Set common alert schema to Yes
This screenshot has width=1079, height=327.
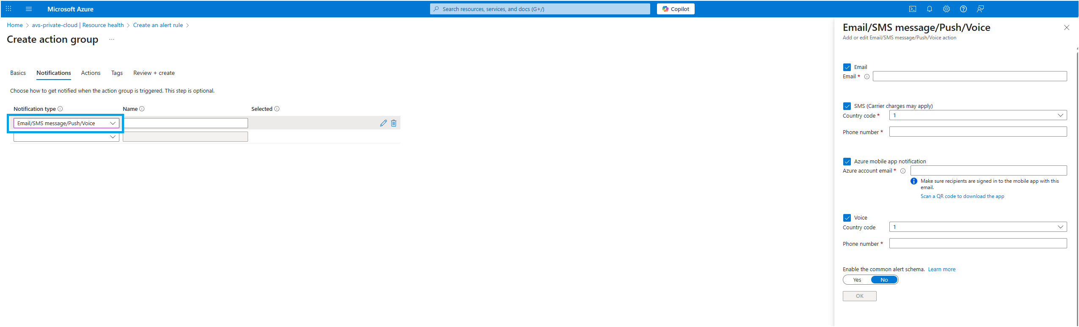coord(857,280)
